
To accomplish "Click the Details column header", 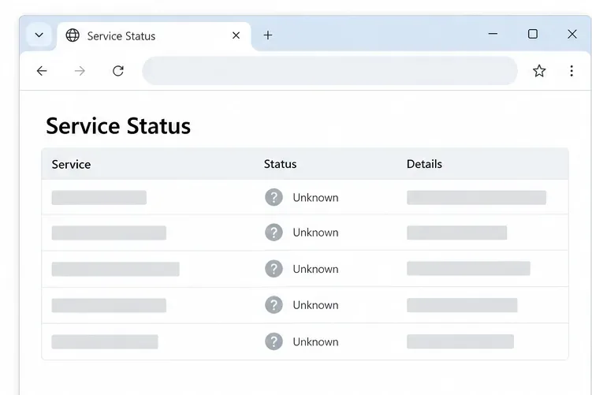I will pyautogui.click(x=424, y=164).
